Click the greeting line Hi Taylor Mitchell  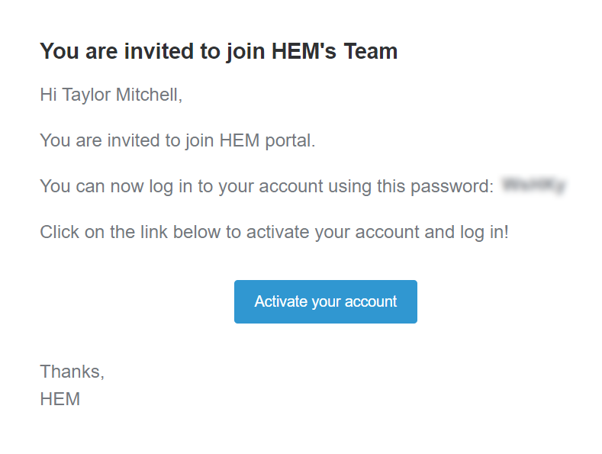[x=111, y=95]
